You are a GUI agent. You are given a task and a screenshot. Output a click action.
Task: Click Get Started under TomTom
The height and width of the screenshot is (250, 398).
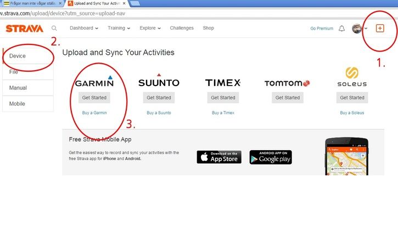coord(288,98)
